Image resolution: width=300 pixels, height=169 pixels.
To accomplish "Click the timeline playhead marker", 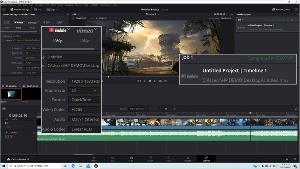I will (x=250, y=113).
